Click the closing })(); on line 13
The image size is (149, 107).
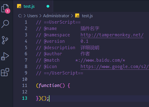tap(42, 98)
